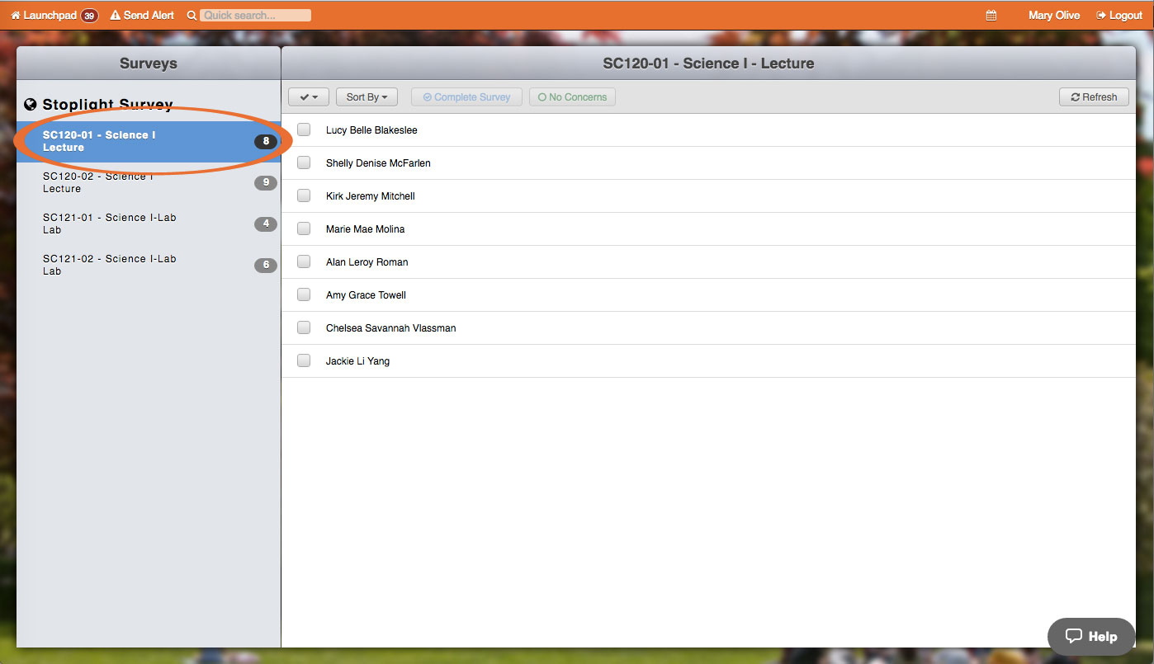This screenshot has width=1154, height=664.
Task: Tick the checkbox for Jackie Li Yang
Action: click(304, 360)
